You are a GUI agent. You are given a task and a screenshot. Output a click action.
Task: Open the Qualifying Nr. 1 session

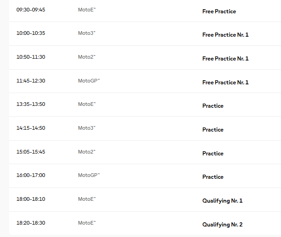click(x=222, y=201)
